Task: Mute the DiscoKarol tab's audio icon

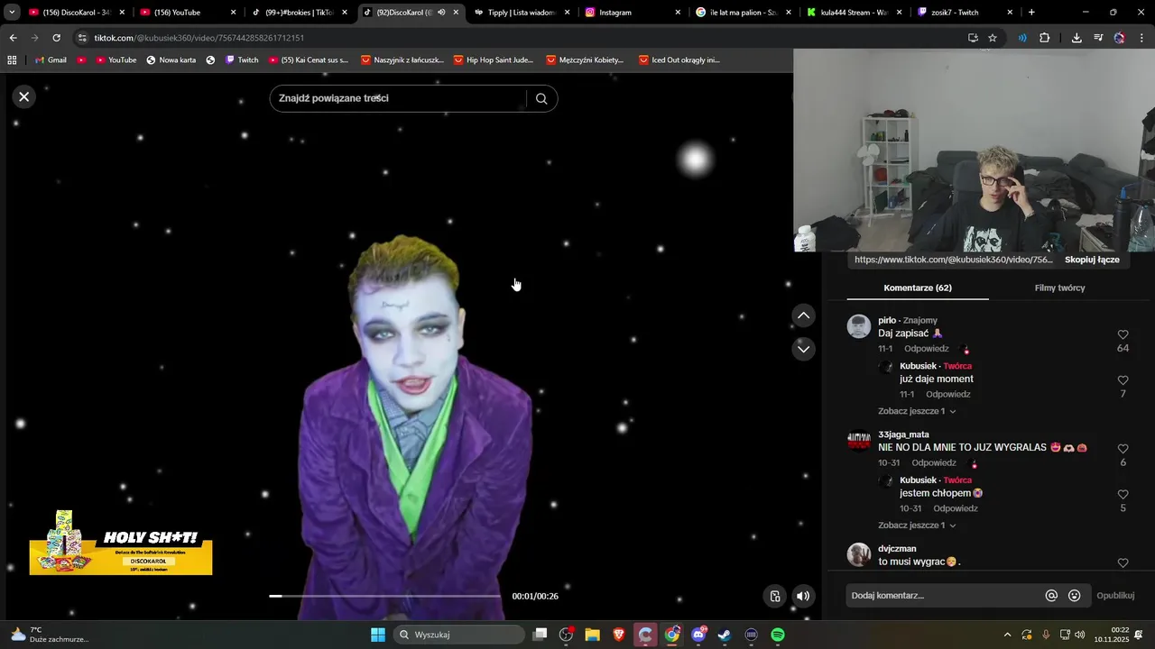Action: [x=441, y=13]
